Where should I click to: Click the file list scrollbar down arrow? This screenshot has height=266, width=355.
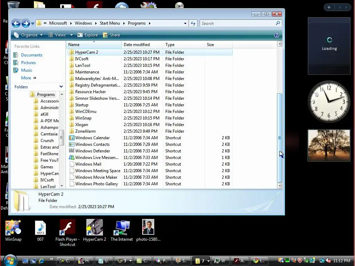click(280, 186)
